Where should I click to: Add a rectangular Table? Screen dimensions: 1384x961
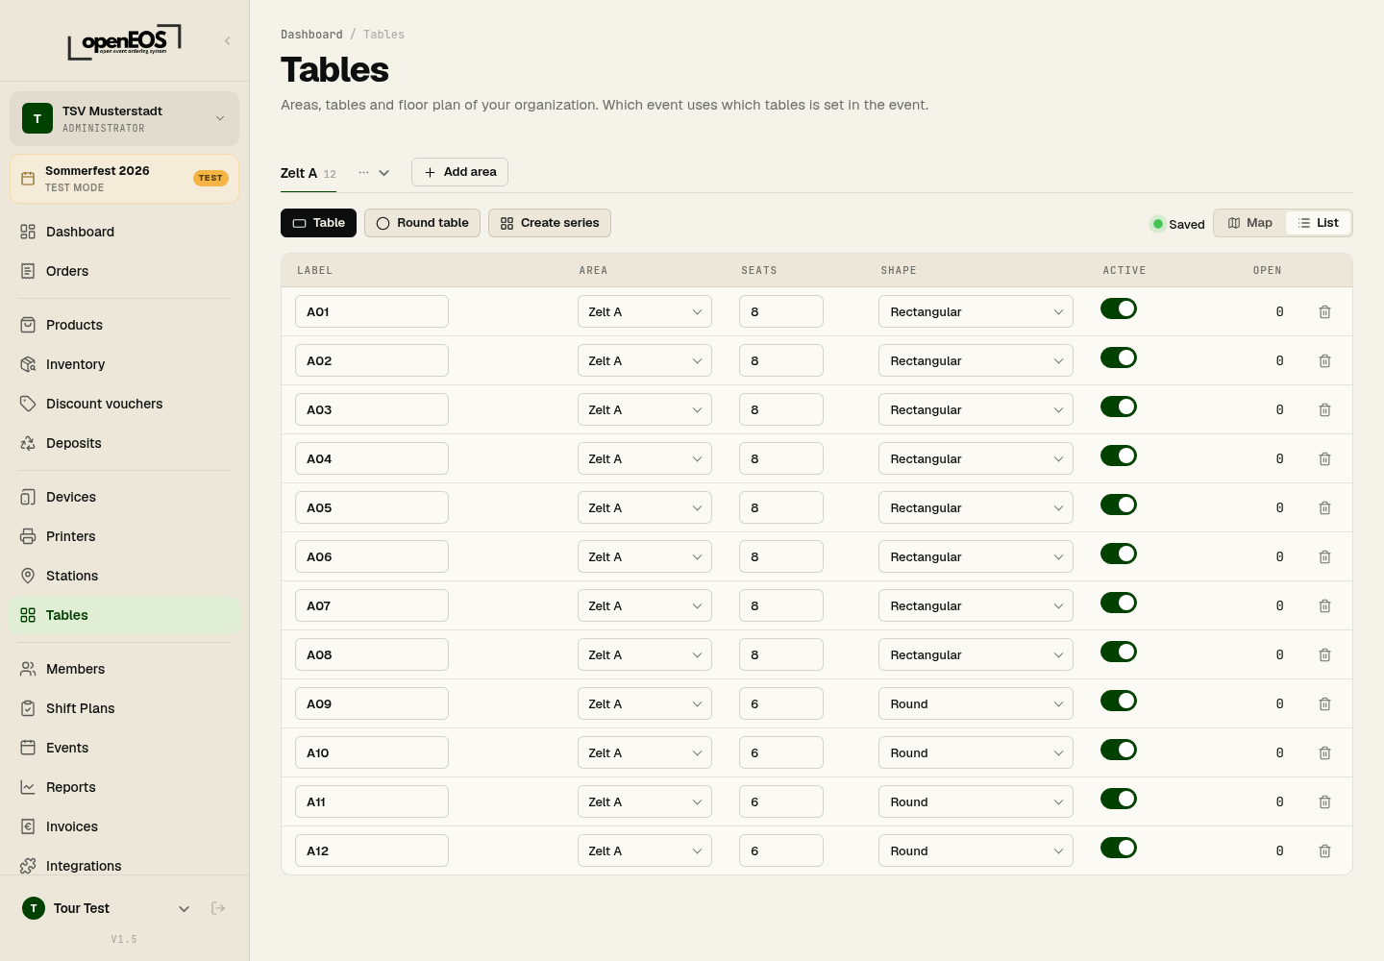[318, 223]
